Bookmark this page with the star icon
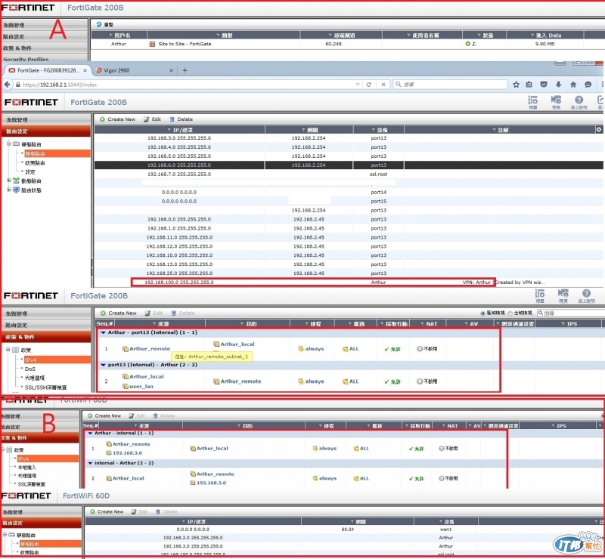This screenshot has height=559, width=605. 516,85
